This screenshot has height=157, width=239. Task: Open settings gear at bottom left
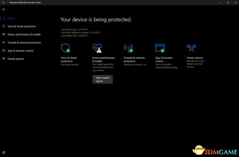click(x=4, y=152)
